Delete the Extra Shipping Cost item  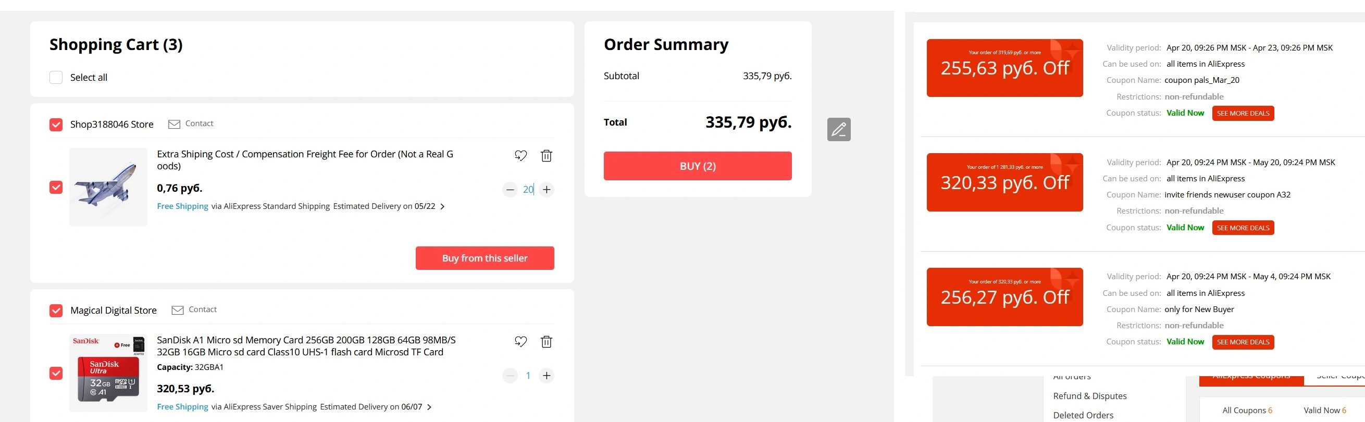pyautogui.click(x=547, y=156)
